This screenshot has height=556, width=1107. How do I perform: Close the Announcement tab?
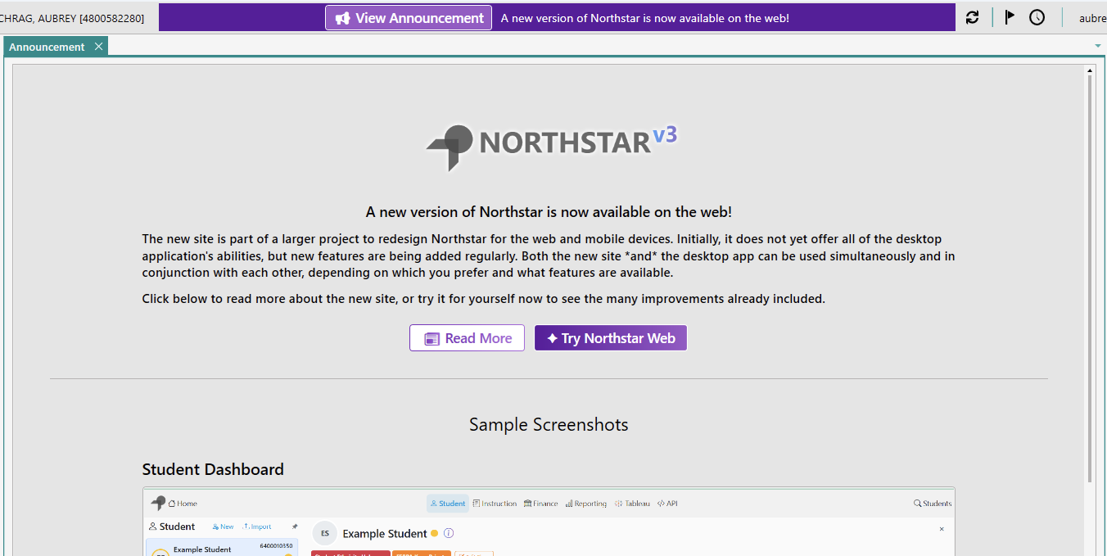pyautogui.click(x=99, y=47)
